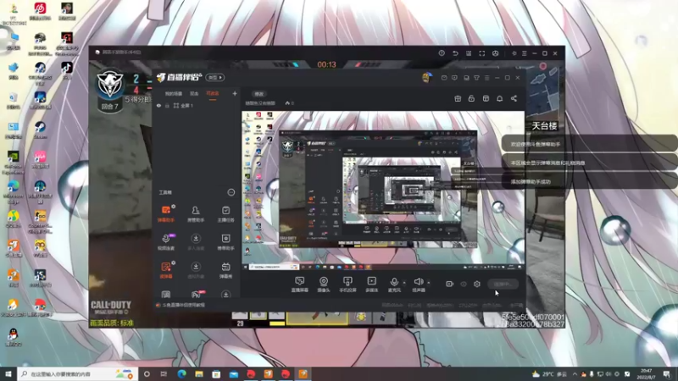This screenshot has width=678, height=381.
Task: Open the danmaku show TV icon
Action: click(x=225, y=269)
